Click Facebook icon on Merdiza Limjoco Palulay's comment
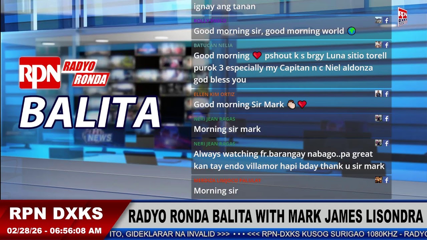Screen dimensions: 427x240 [387, 180]
